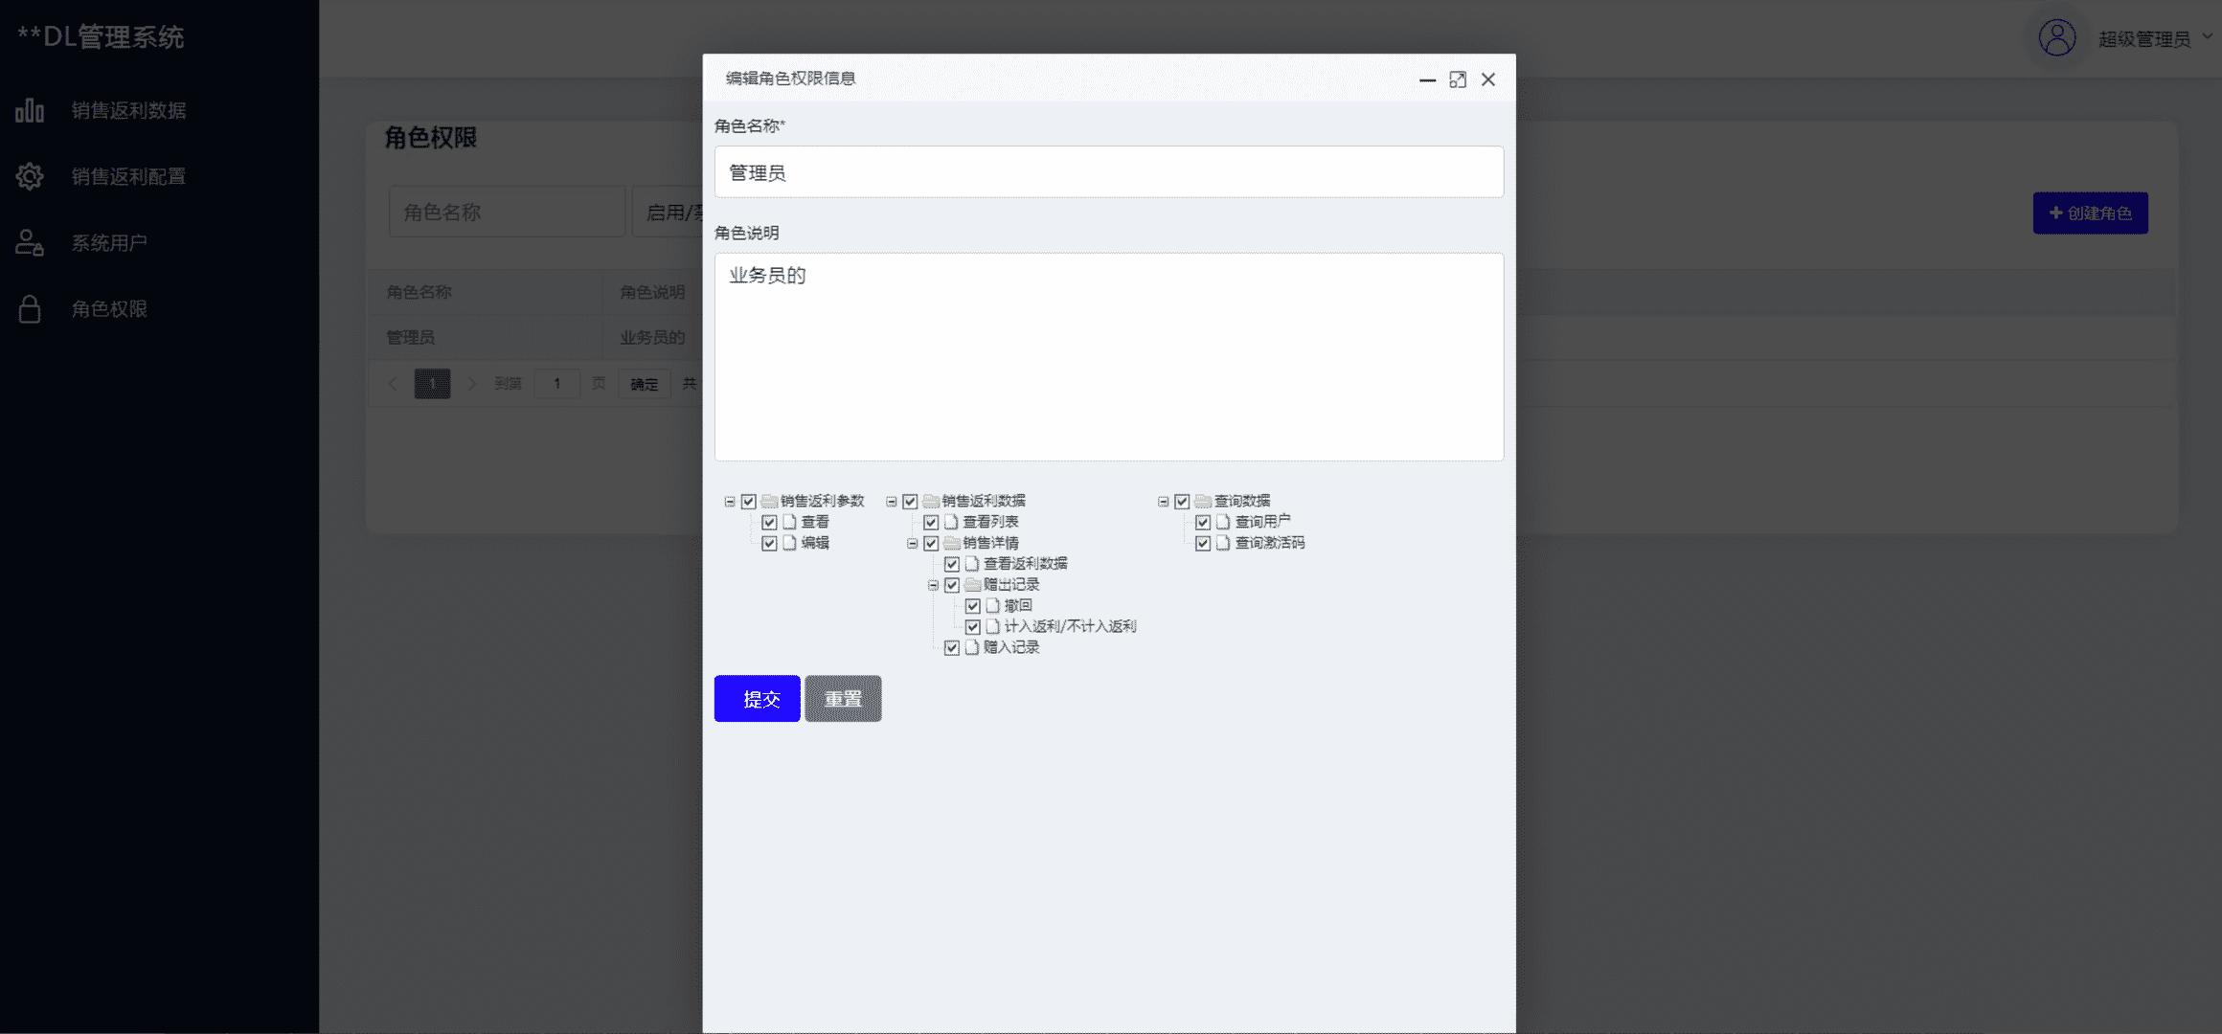2222x1034 pixels.
Task: Select the 角色权限 lock icon
Action: [30, 308]
